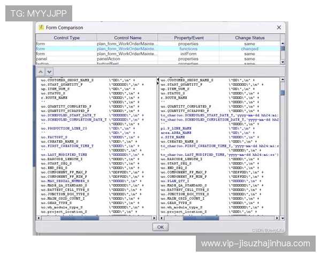Click the next difference down arrow

pos(49,71)
